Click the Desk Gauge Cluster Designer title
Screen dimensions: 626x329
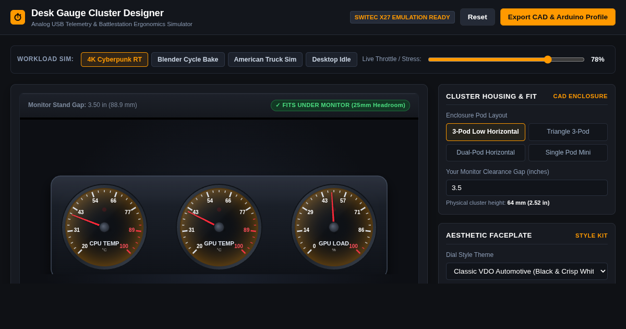pyautogui.click(x=98, y=13)
